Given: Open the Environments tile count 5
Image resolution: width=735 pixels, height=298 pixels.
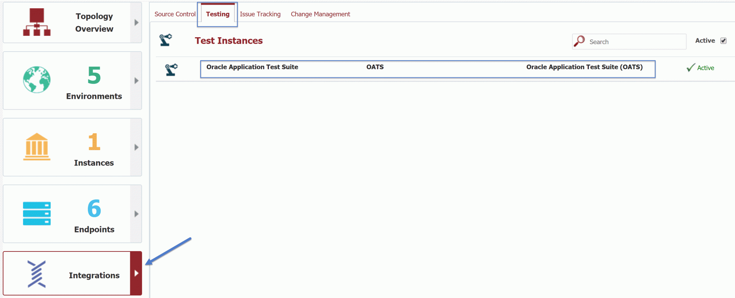Looking at the screenshot, I should 94,75.
